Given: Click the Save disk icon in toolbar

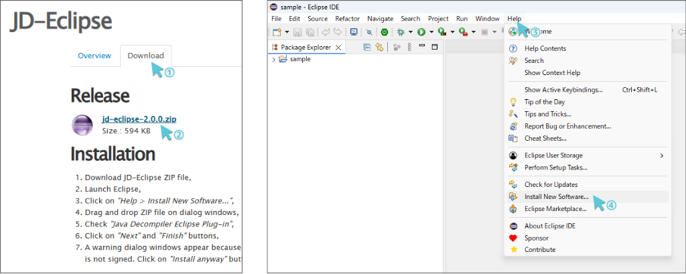Looking at the screenshot, I should 297,31.
